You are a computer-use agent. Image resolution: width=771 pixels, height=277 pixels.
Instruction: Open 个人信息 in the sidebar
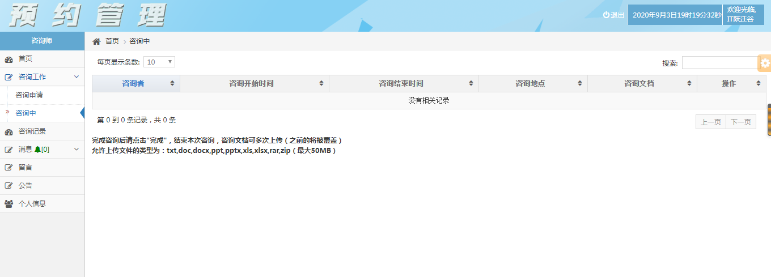tap(42, 204)
